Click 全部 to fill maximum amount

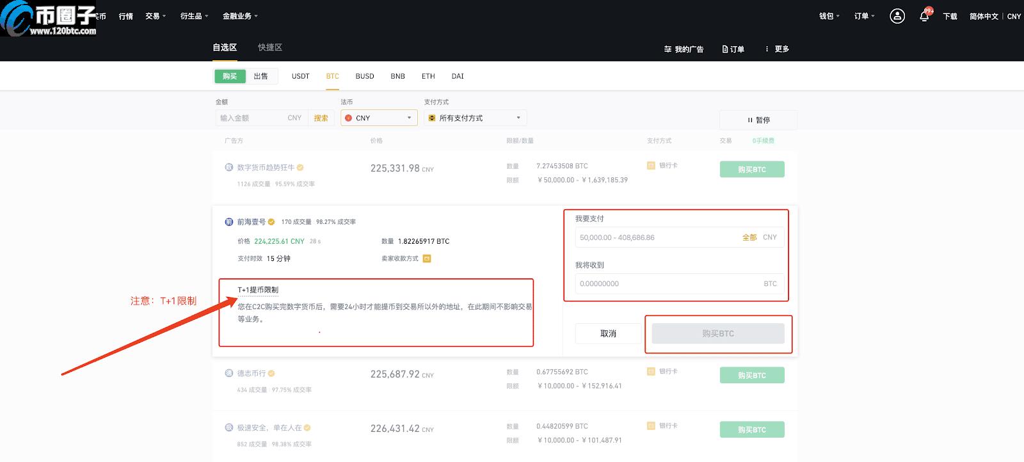749,237
